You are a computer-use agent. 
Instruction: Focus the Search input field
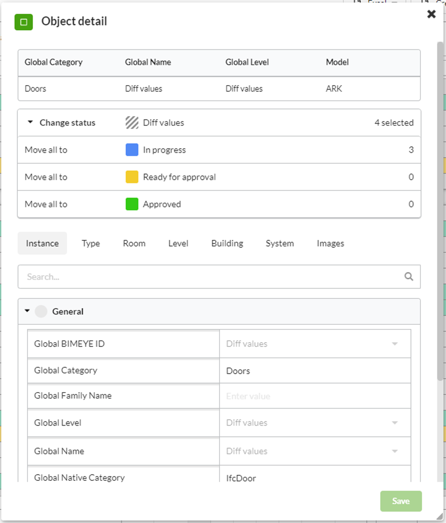pyautogui.click(x=219, y=276)
